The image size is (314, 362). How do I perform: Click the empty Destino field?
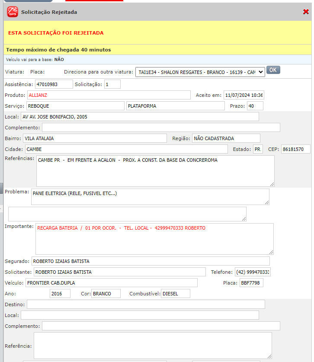click(146, 304)
